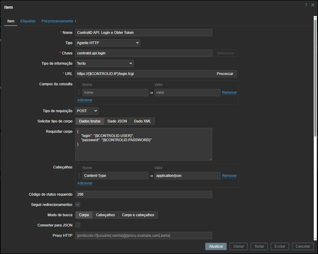Click Adicionar under Campos da consulta

85,100
